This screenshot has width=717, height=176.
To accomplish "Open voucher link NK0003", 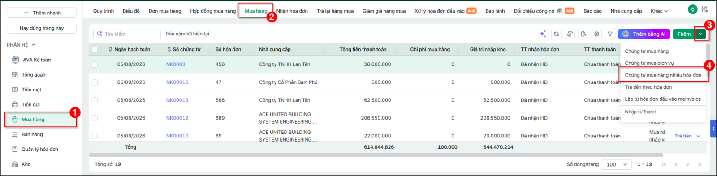I will pos(176,64).
